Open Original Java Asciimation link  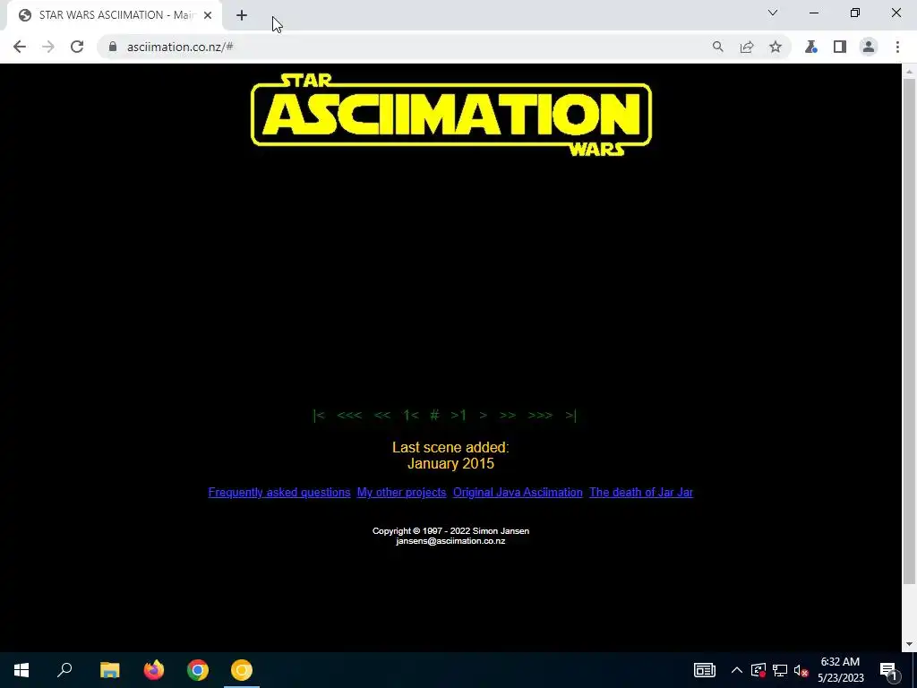point(518,493)
